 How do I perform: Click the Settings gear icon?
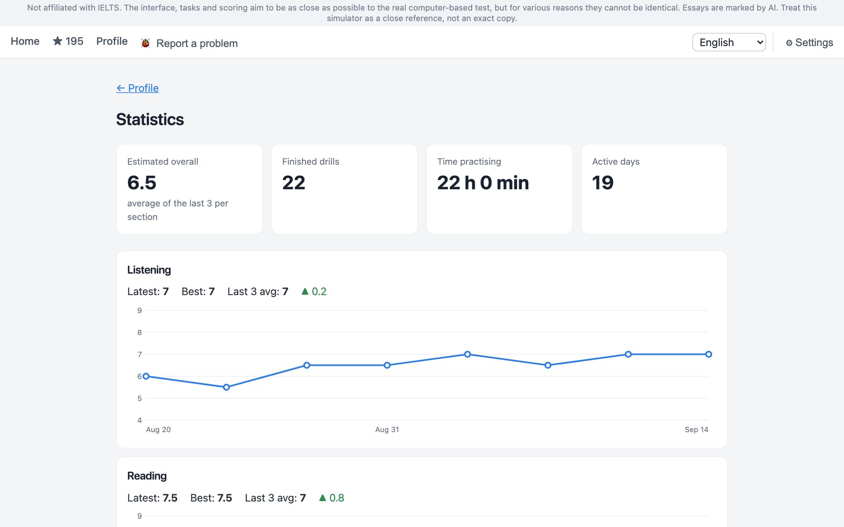[x=789, y=43]
